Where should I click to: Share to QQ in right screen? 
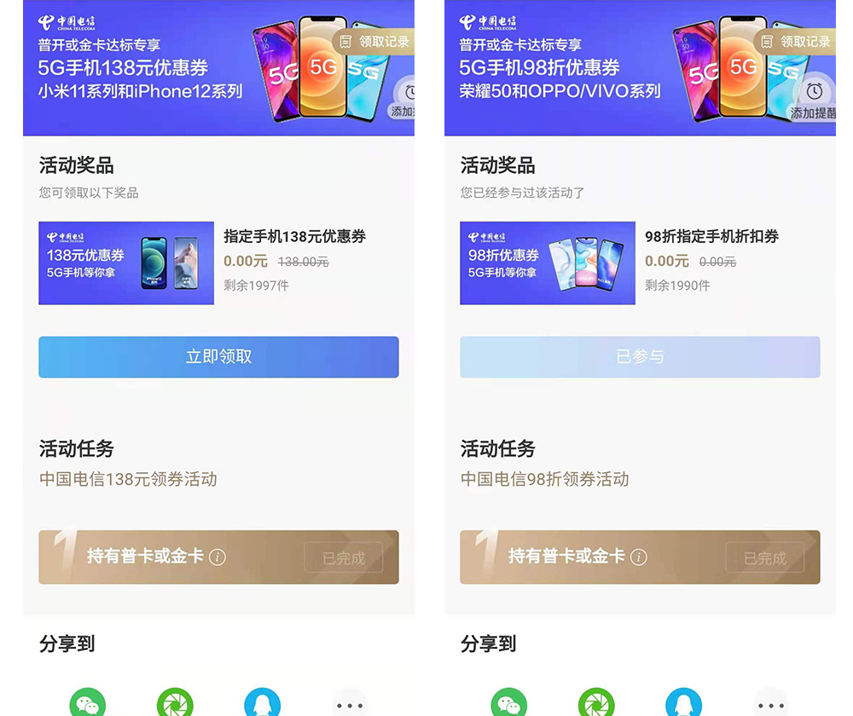[x=683, y=703]
